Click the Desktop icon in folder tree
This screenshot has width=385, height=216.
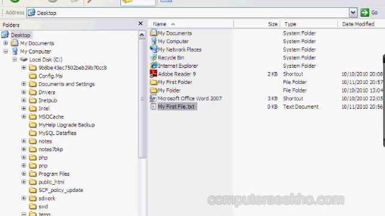click(5, 35)
